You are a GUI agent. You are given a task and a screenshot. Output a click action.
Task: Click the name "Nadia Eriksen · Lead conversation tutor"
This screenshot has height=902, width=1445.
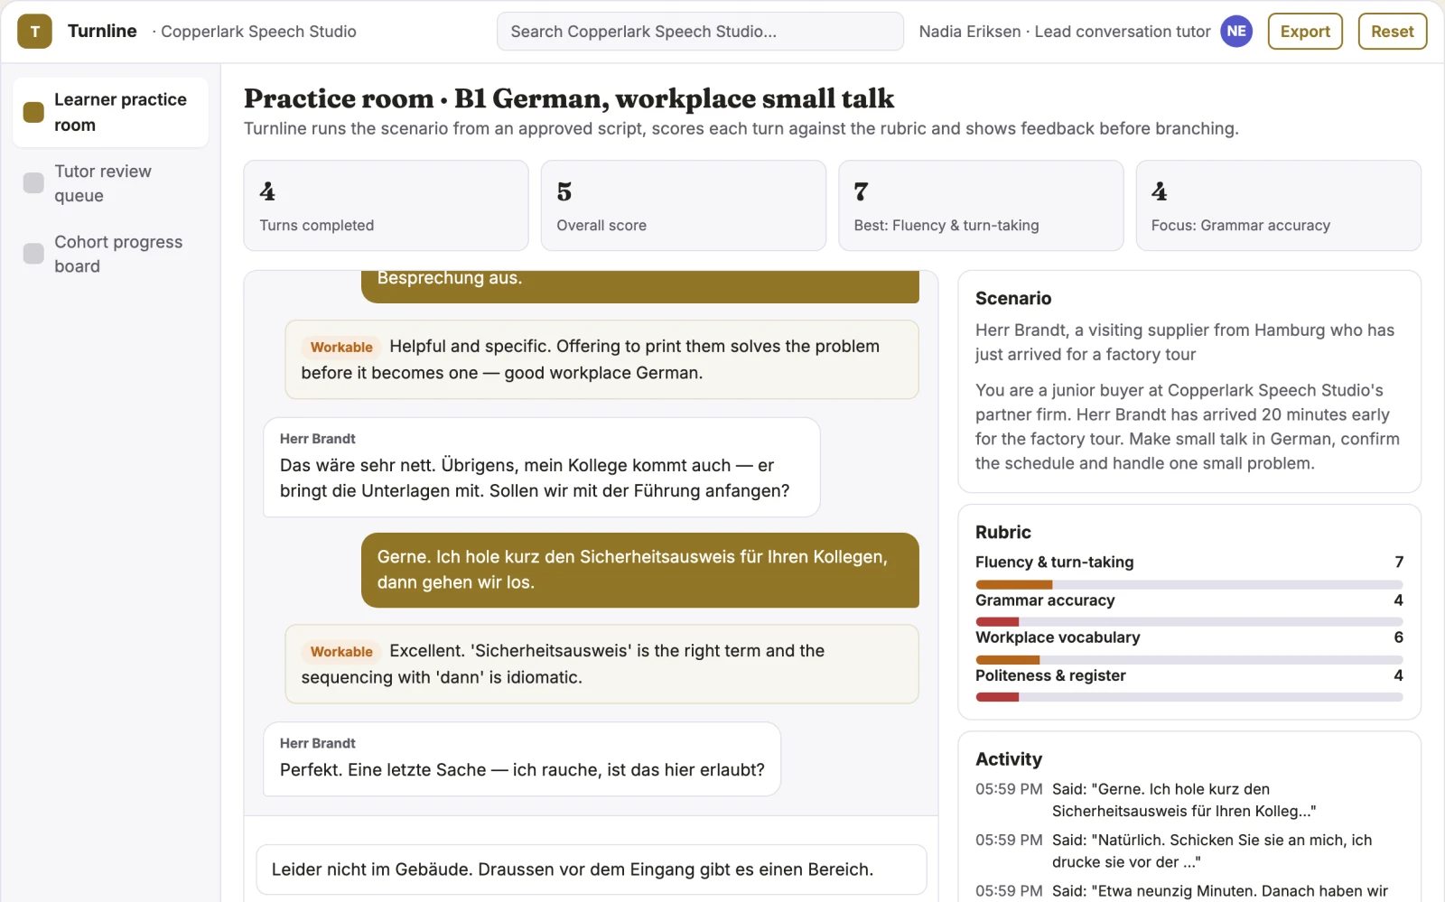click(x=1065, y=32)
